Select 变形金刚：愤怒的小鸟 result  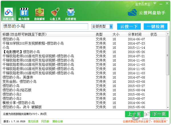click(84, 82)
